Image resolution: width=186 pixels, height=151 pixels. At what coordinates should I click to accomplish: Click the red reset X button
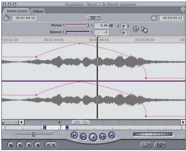136,29
